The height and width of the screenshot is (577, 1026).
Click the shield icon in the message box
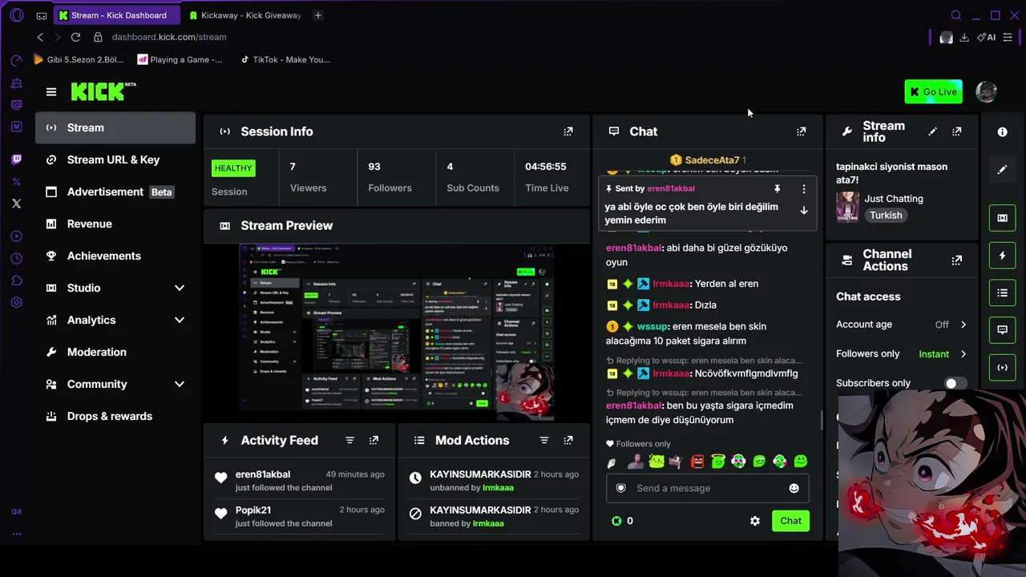click(x=620, y=488)
